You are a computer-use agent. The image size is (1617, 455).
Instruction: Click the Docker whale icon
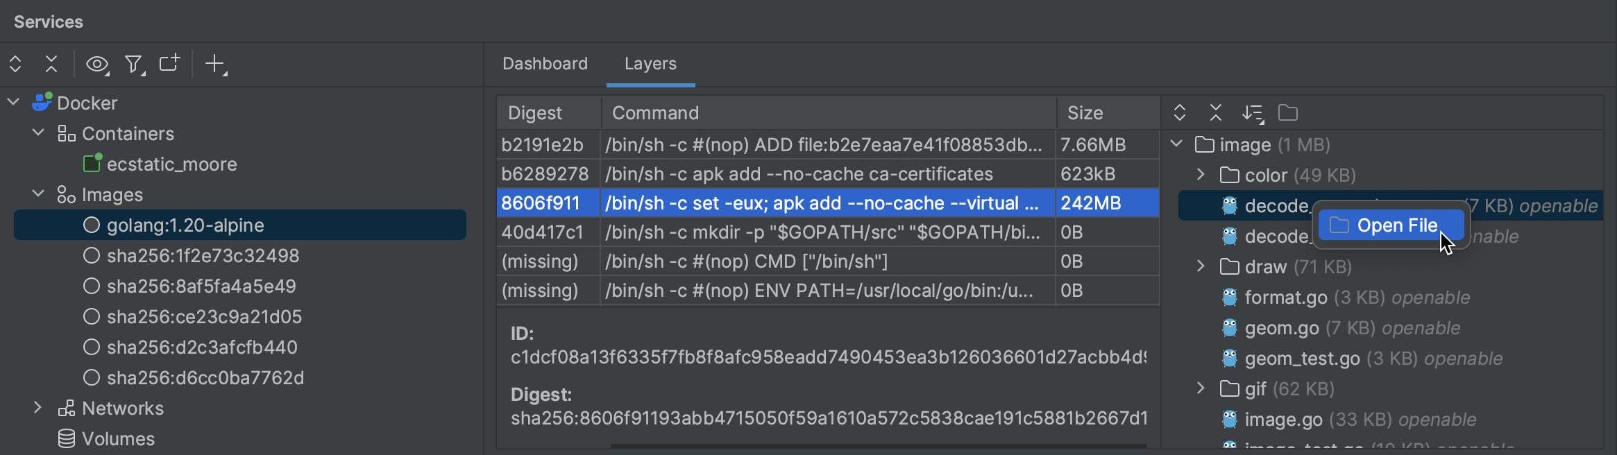click(41, 102)
